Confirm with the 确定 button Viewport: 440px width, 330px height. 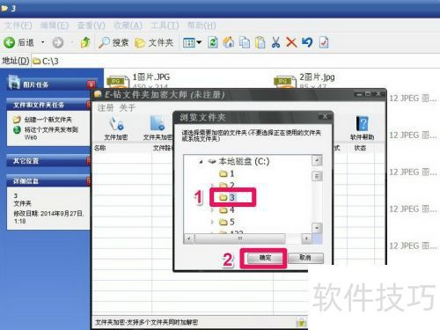pos(265,258)
